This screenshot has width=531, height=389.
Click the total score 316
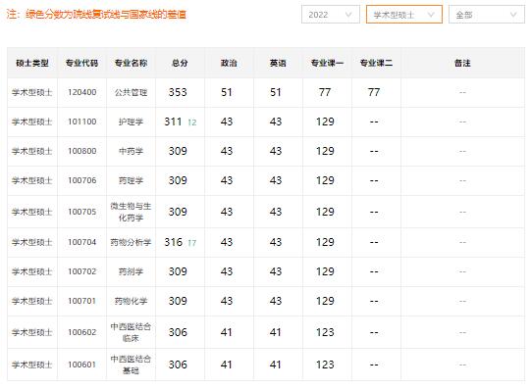pos(173,242)
